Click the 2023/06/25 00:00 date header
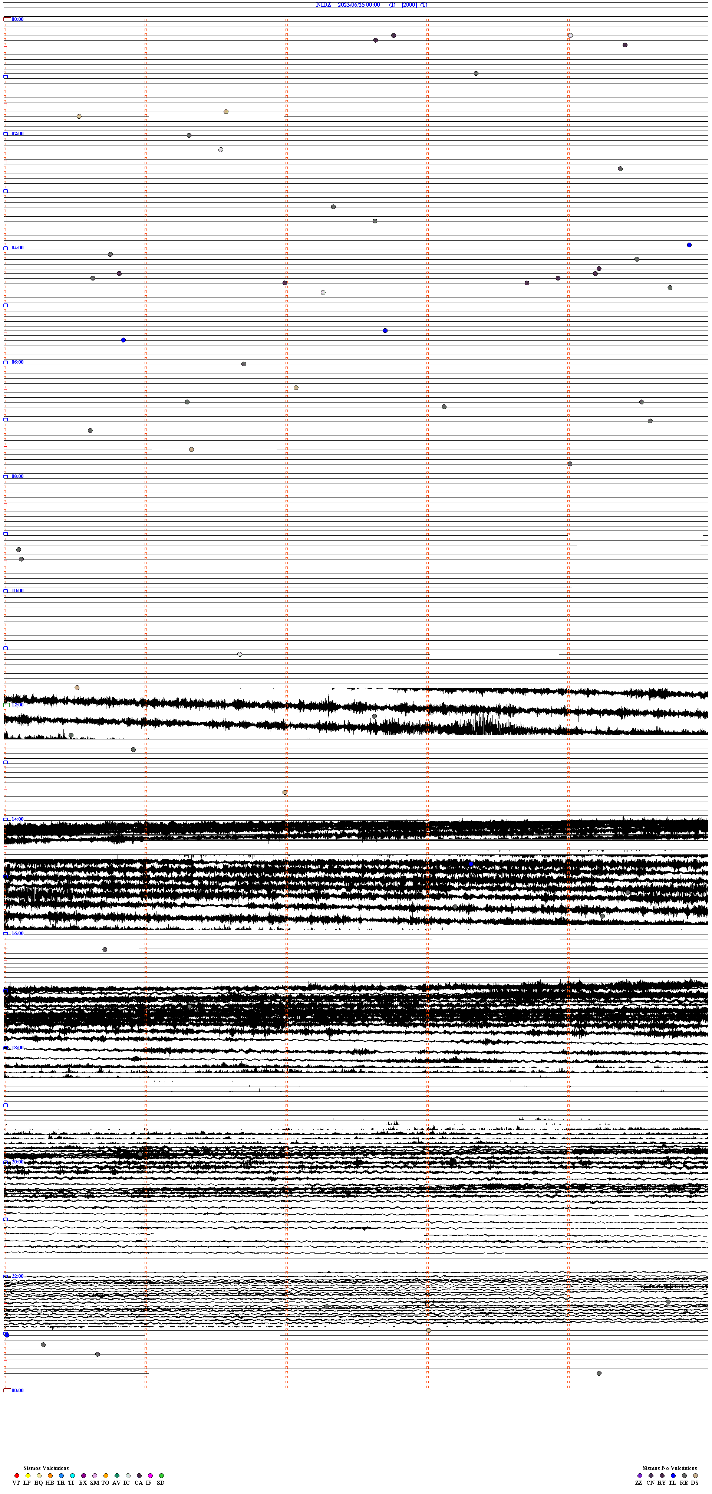Image resolution: width=712 pixels, height=1494 pixels. pos(359,5)
